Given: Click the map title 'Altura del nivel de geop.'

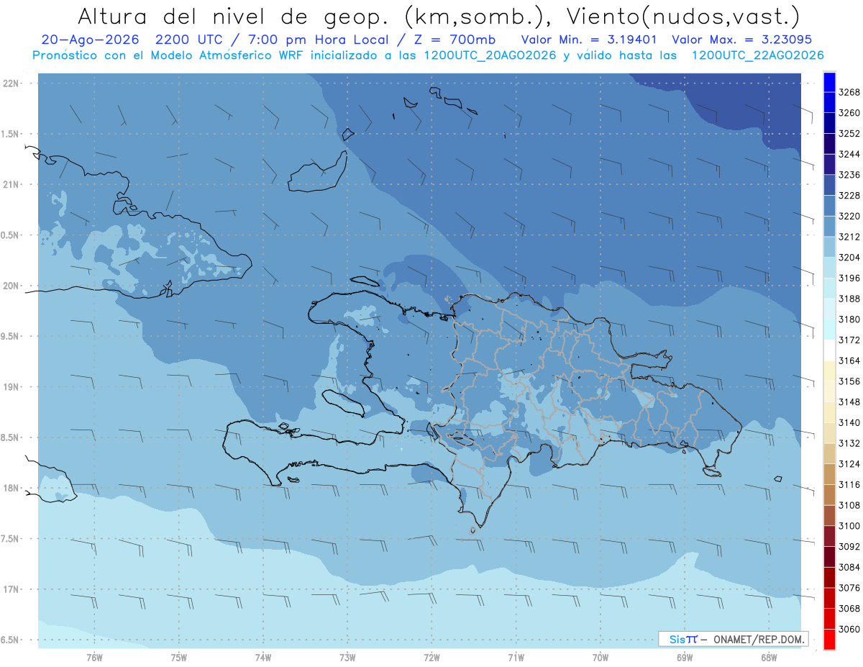Looking at the screenshot, I should click(232, 16).
